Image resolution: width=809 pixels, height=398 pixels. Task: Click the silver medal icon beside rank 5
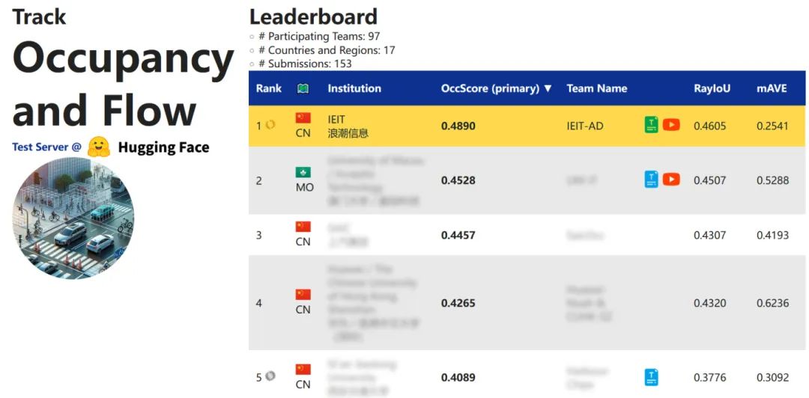coord(270,376)
